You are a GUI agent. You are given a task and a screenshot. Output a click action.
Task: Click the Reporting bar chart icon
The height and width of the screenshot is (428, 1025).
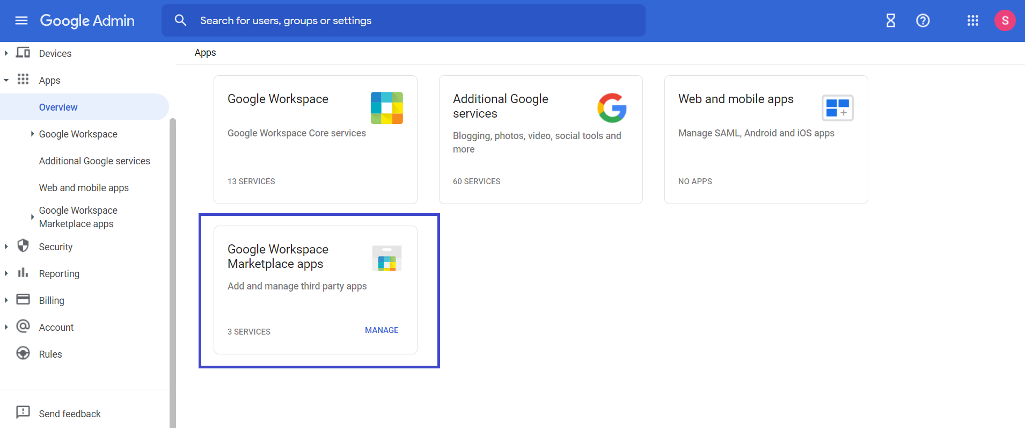[x=23, y=273]
